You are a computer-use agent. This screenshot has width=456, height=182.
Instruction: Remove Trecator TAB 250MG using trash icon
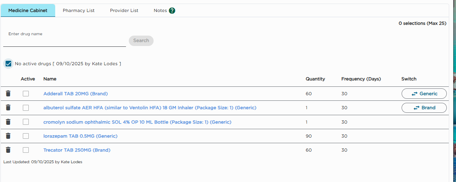click(8, 150)
